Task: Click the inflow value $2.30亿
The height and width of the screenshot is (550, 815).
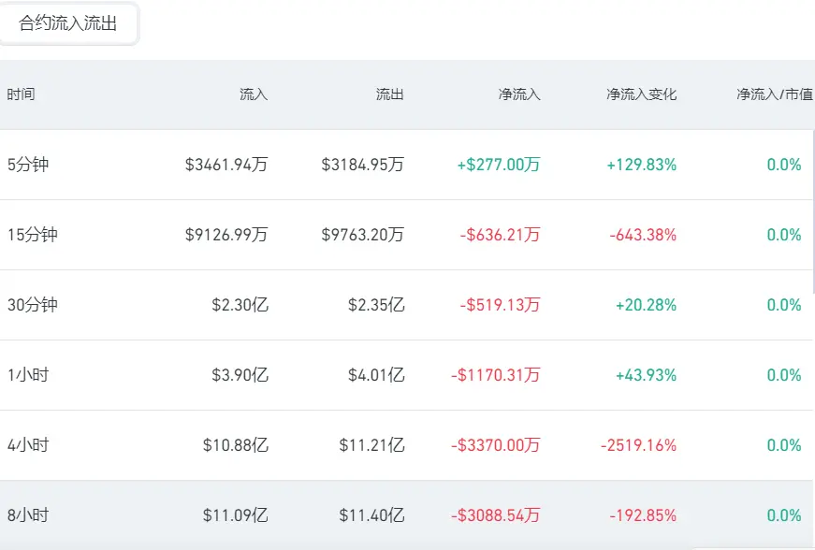Action: point(240,305)
